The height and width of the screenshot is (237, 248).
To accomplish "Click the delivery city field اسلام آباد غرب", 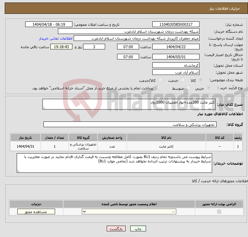I will tap(176, 72).
